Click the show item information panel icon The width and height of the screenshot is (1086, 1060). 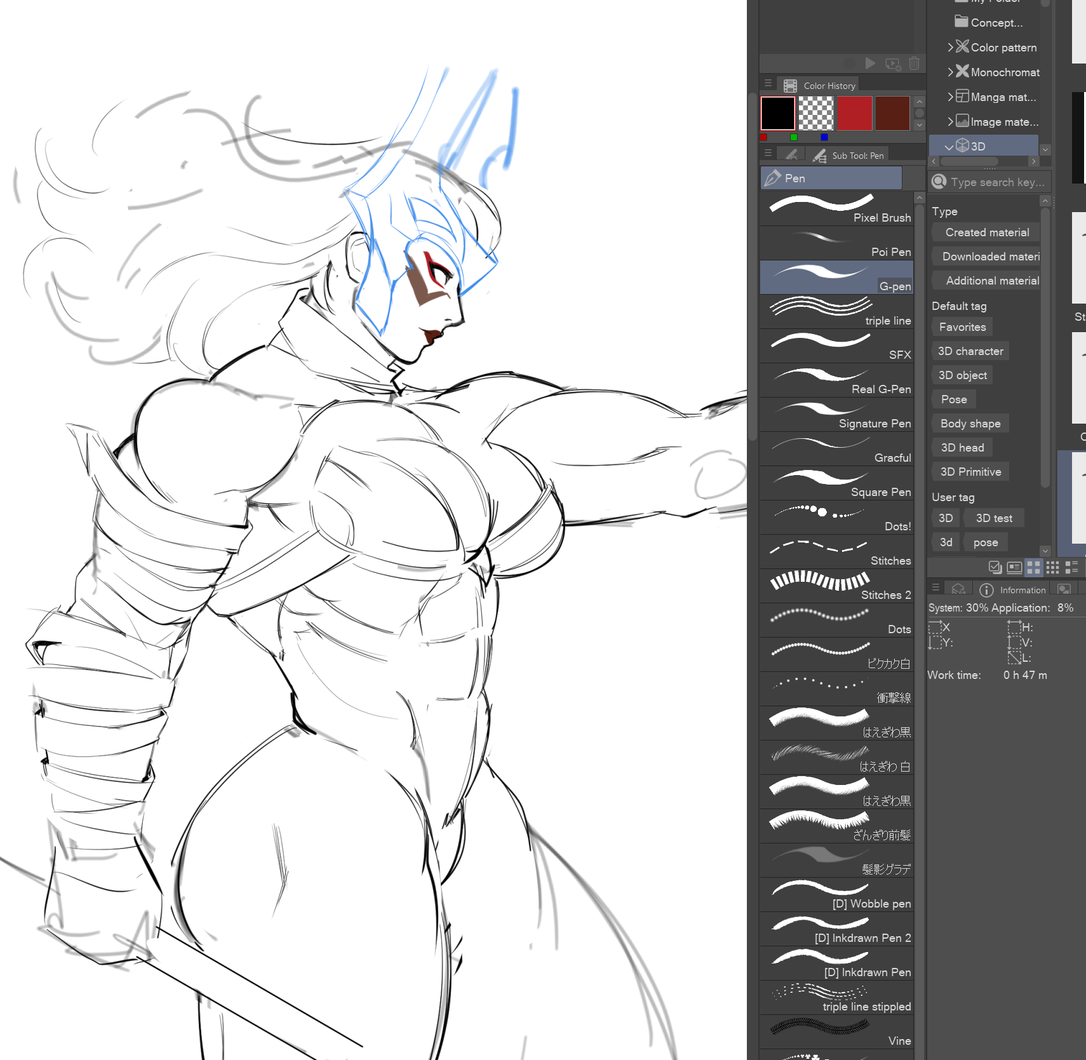click(1014, 567)
